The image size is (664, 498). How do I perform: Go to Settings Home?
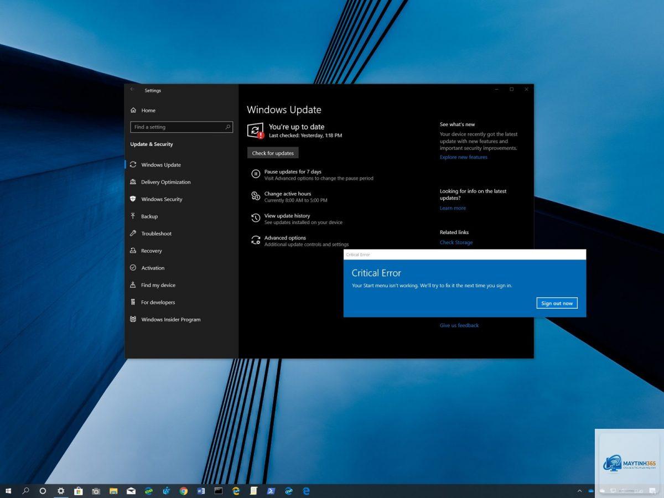point(143,110)
